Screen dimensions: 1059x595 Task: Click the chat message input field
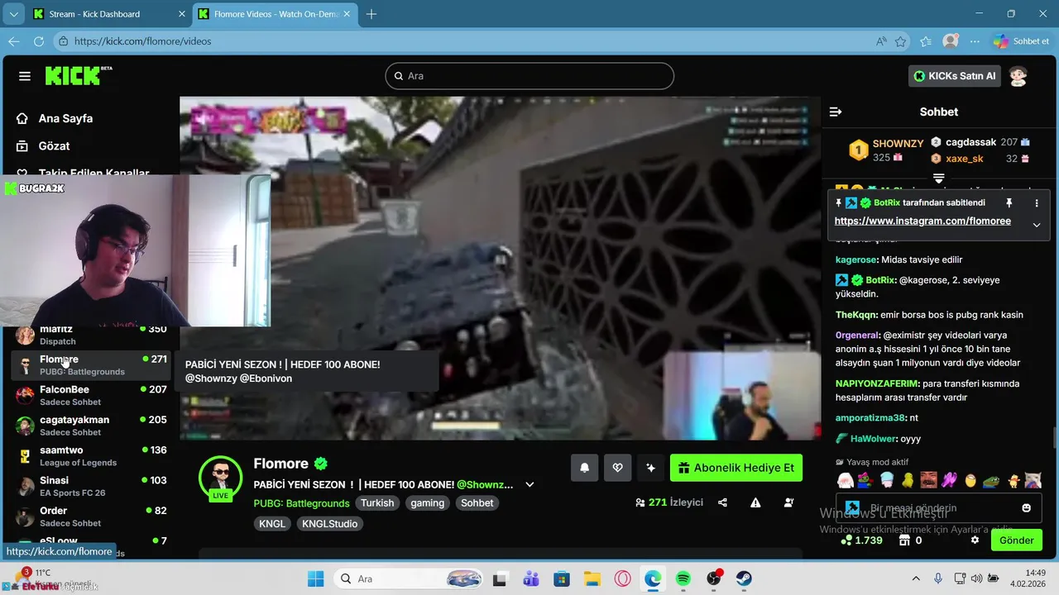pos(939,507)
